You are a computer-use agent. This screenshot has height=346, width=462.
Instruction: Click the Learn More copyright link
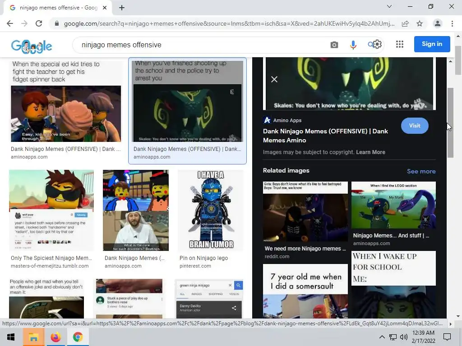(x=370, y=152)
